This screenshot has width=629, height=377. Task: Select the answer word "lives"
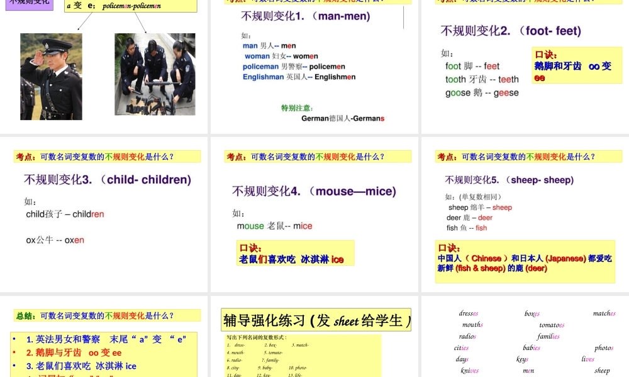coord(587,359)
